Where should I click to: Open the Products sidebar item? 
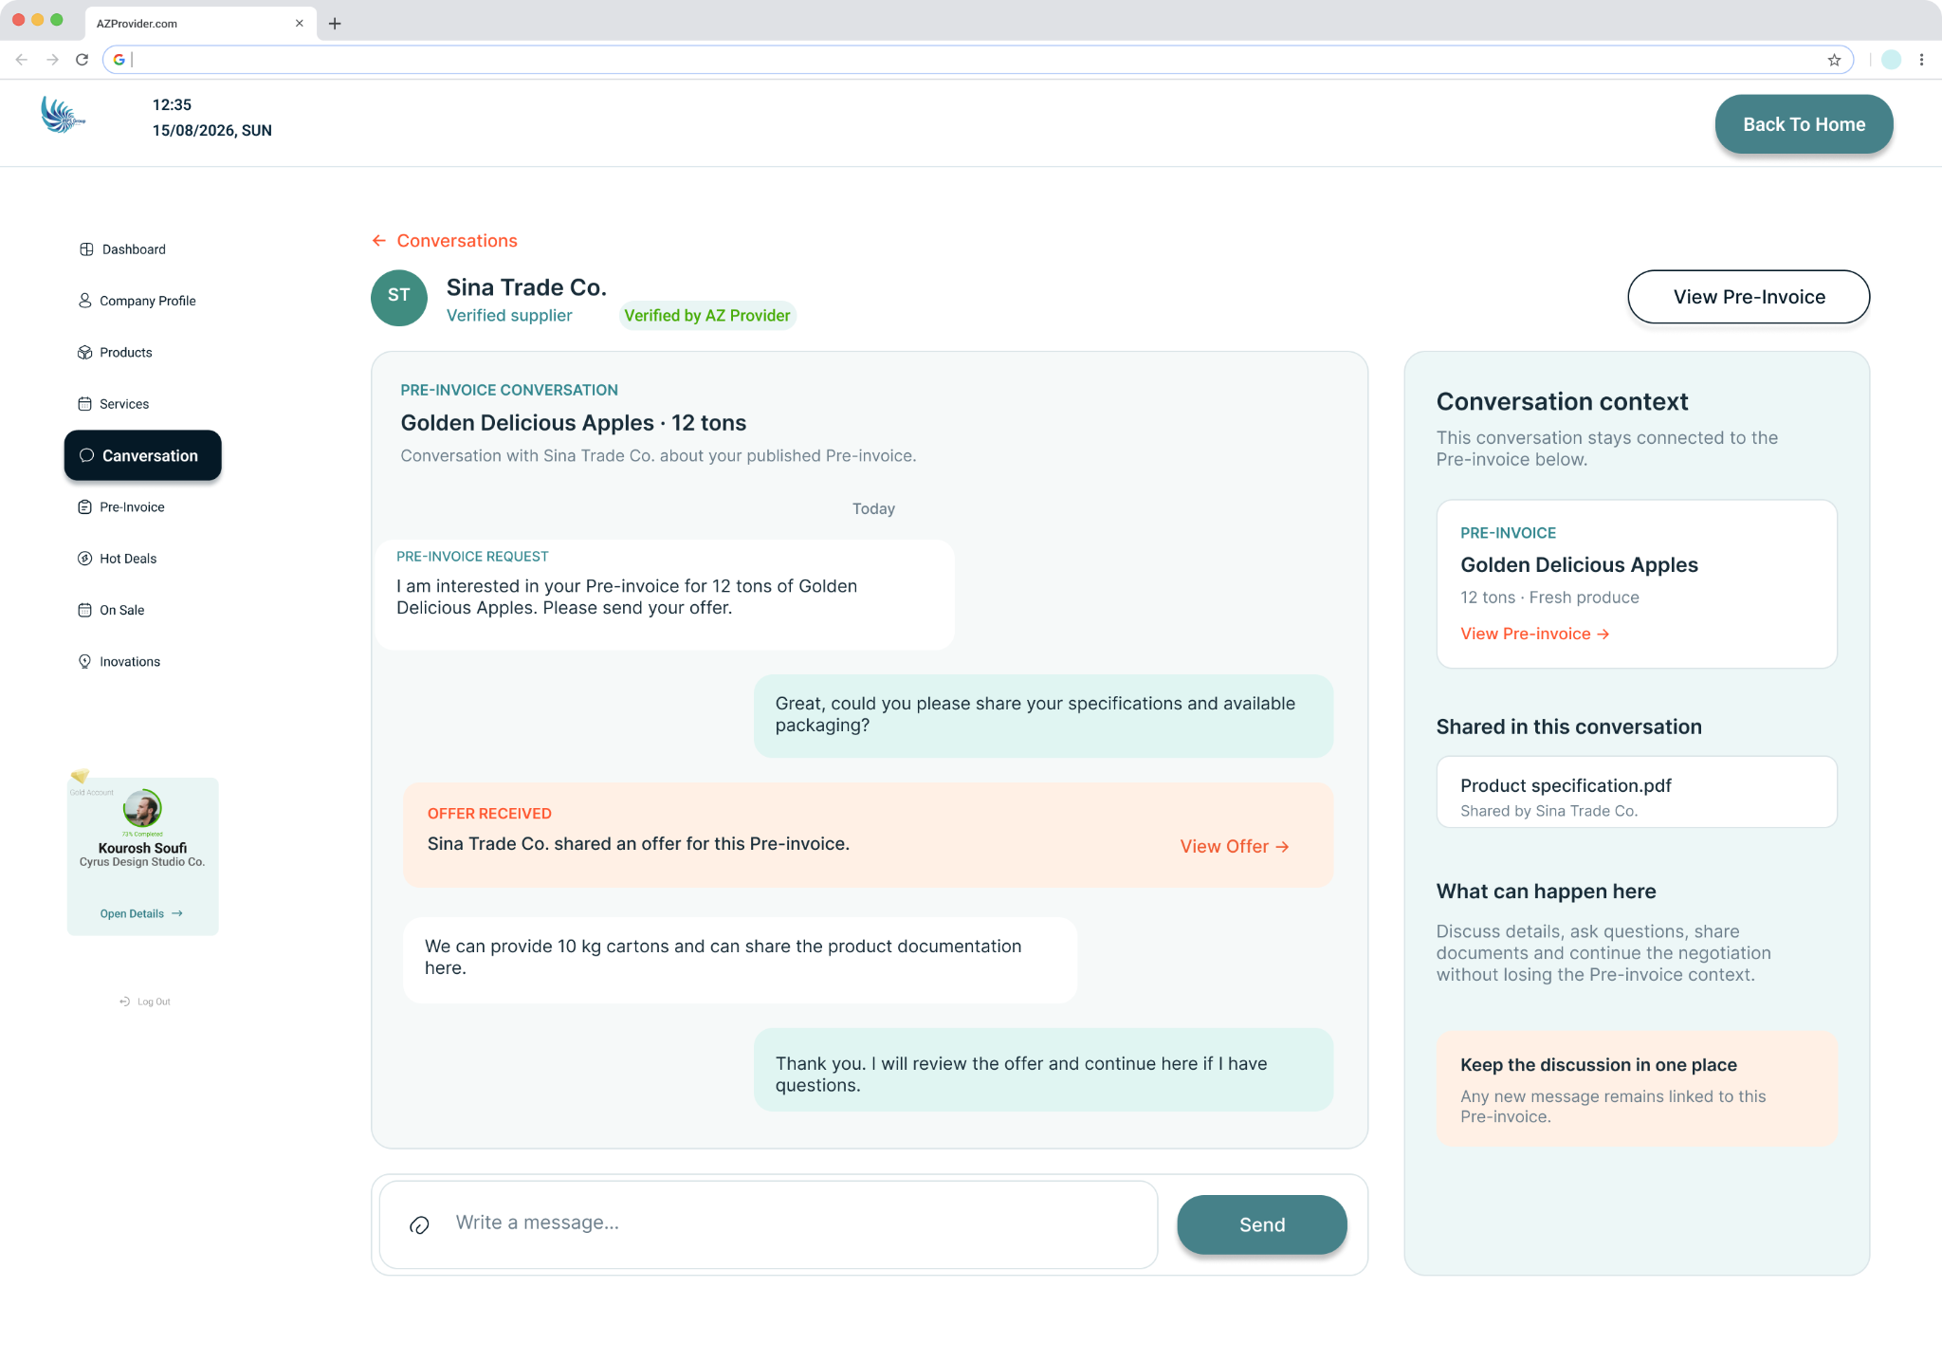click(x=116, y=352)
